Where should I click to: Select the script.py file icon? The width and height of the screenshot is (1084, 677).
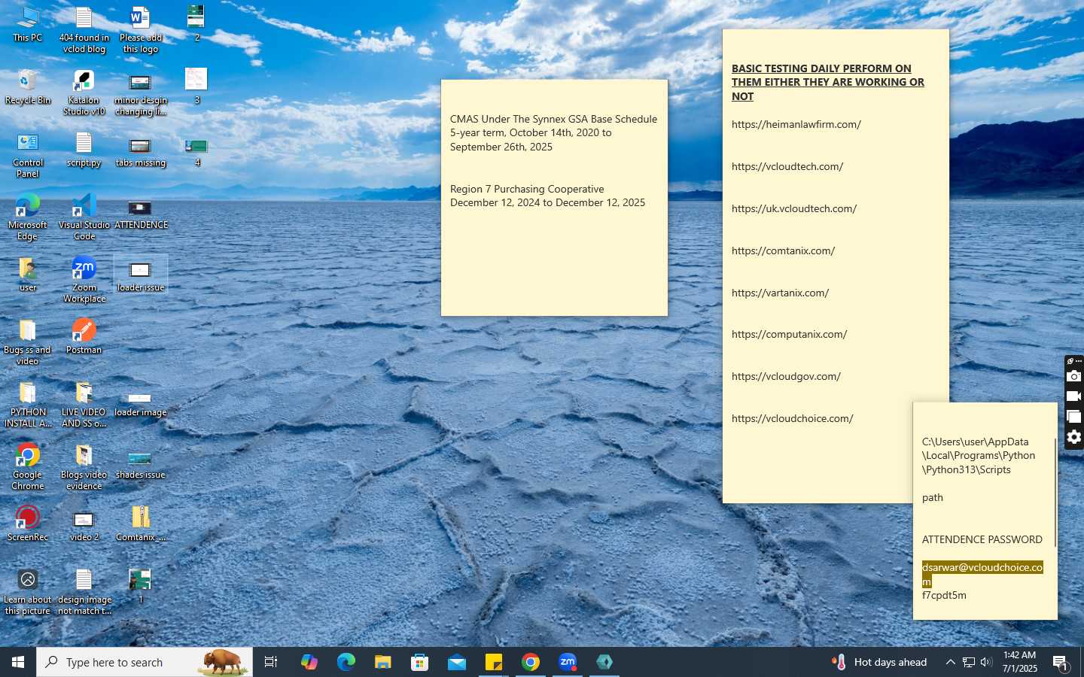click(84, 150)
